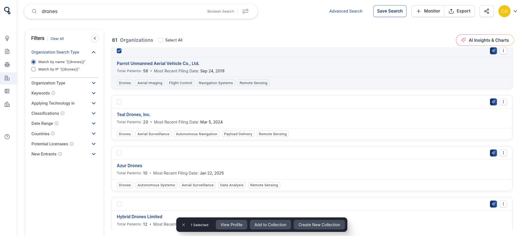
Task: Open the account dropdown arrow
Action: [x=515, y=11]
